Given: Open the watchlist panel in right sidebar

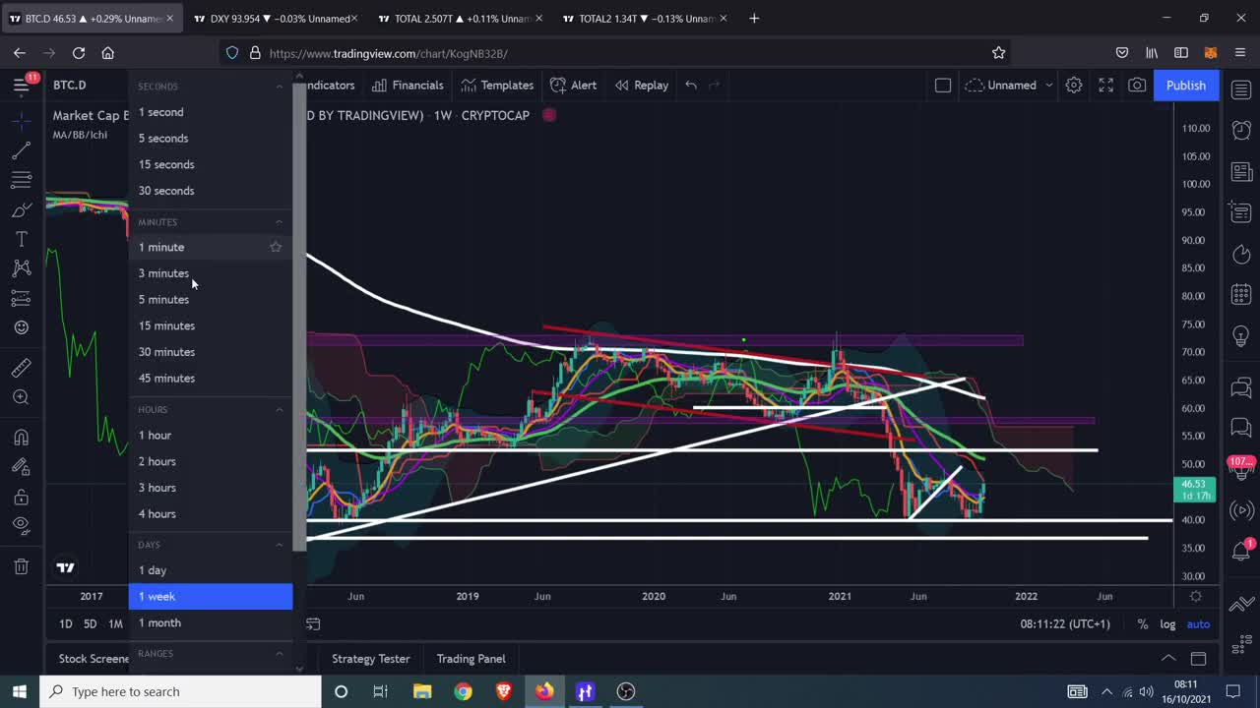Looking at the screenshot, I should 1241,90.
